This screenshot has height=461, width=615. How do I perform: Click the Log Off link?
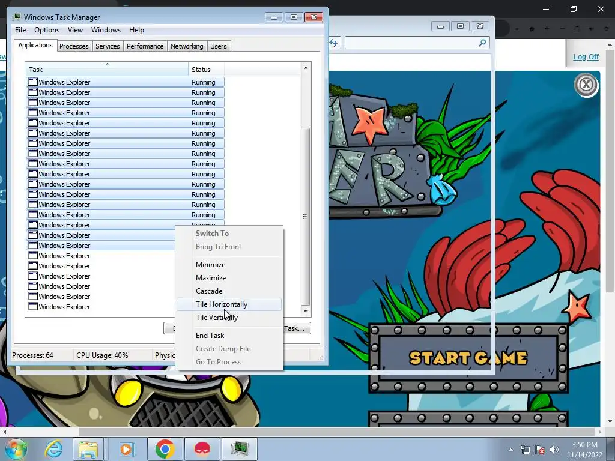(586, 57)
